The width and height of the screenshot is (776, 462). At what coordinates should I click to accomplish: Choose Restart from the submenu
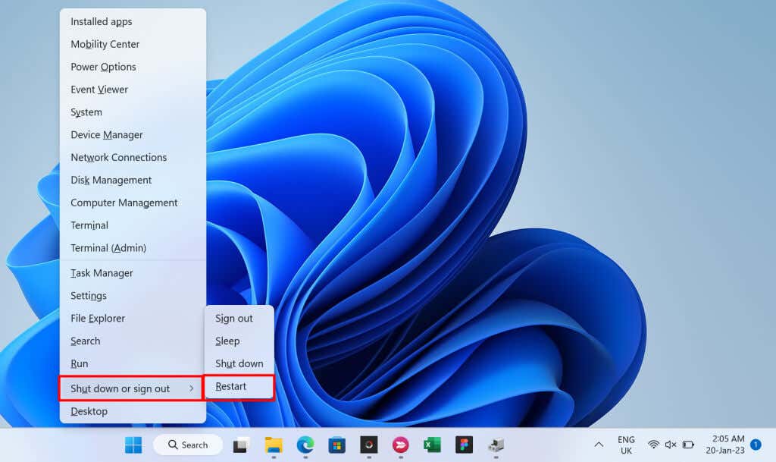tap(239, 387)
